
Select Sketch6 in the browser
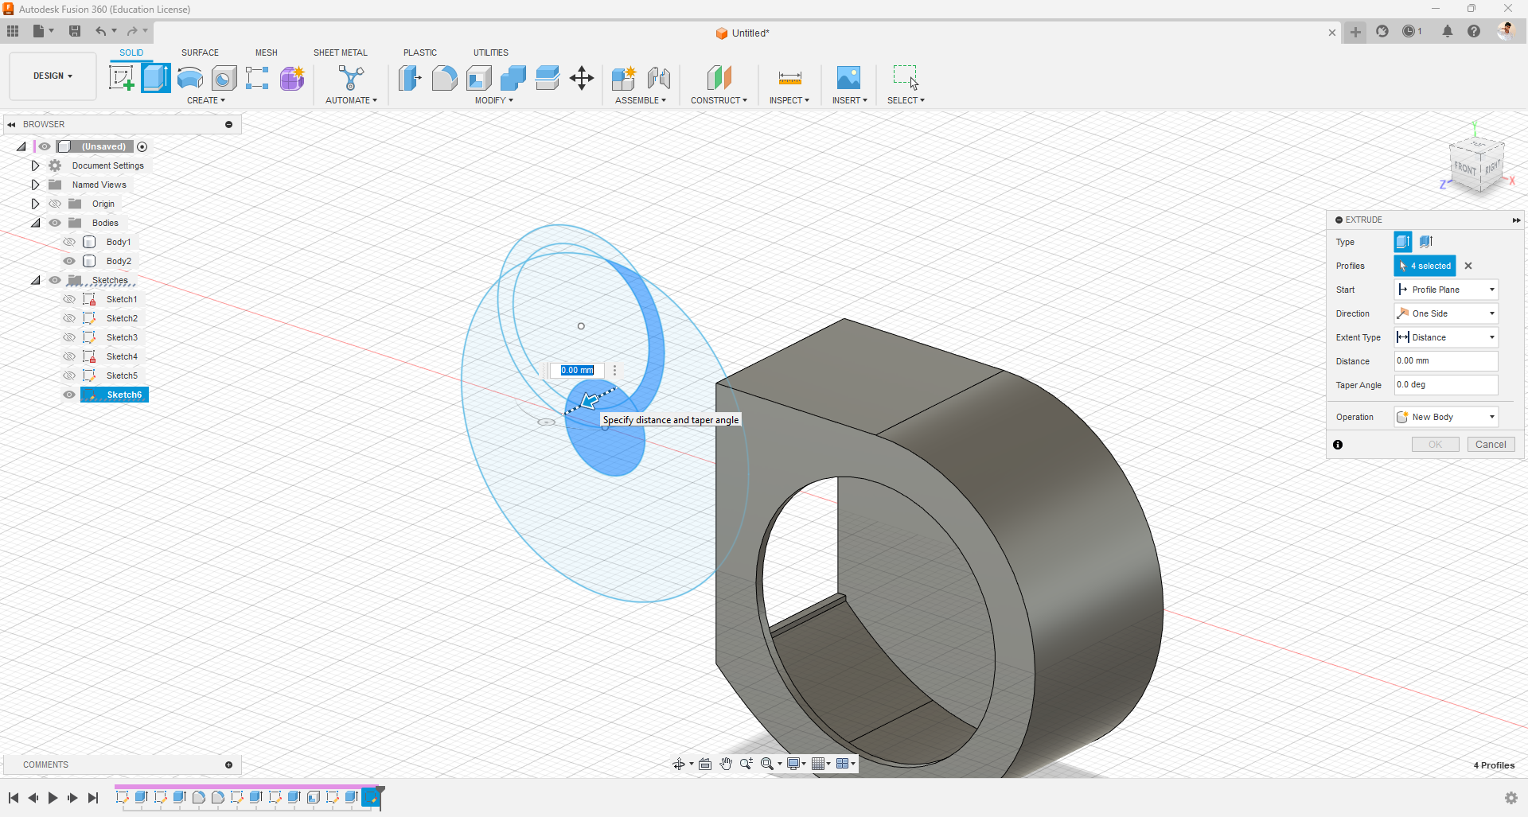(124, 395)
